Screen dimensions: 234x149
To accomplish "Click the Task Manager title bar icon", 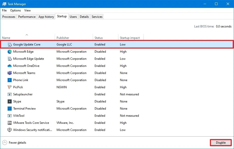I will (4, 4).
